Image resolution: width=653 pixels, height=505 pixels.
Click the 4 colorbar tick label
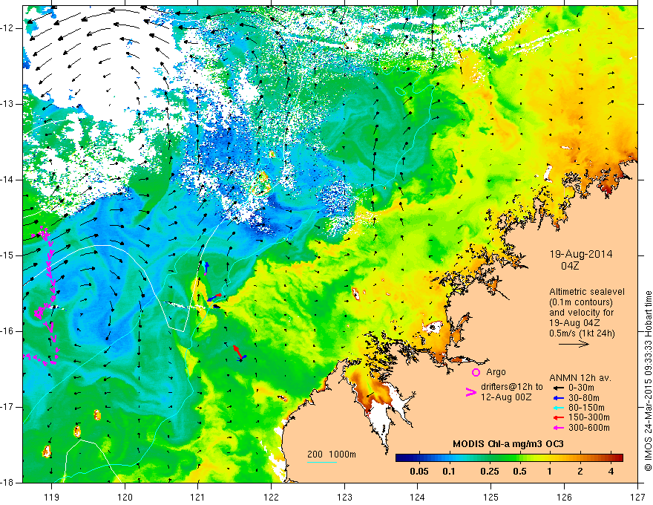click(x=611, y=472)
